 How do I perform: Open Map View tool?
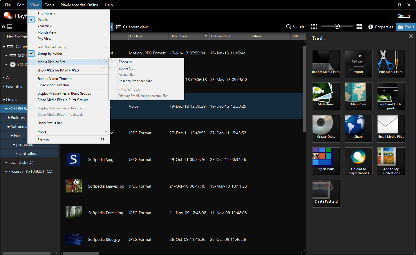pos(359,96)
